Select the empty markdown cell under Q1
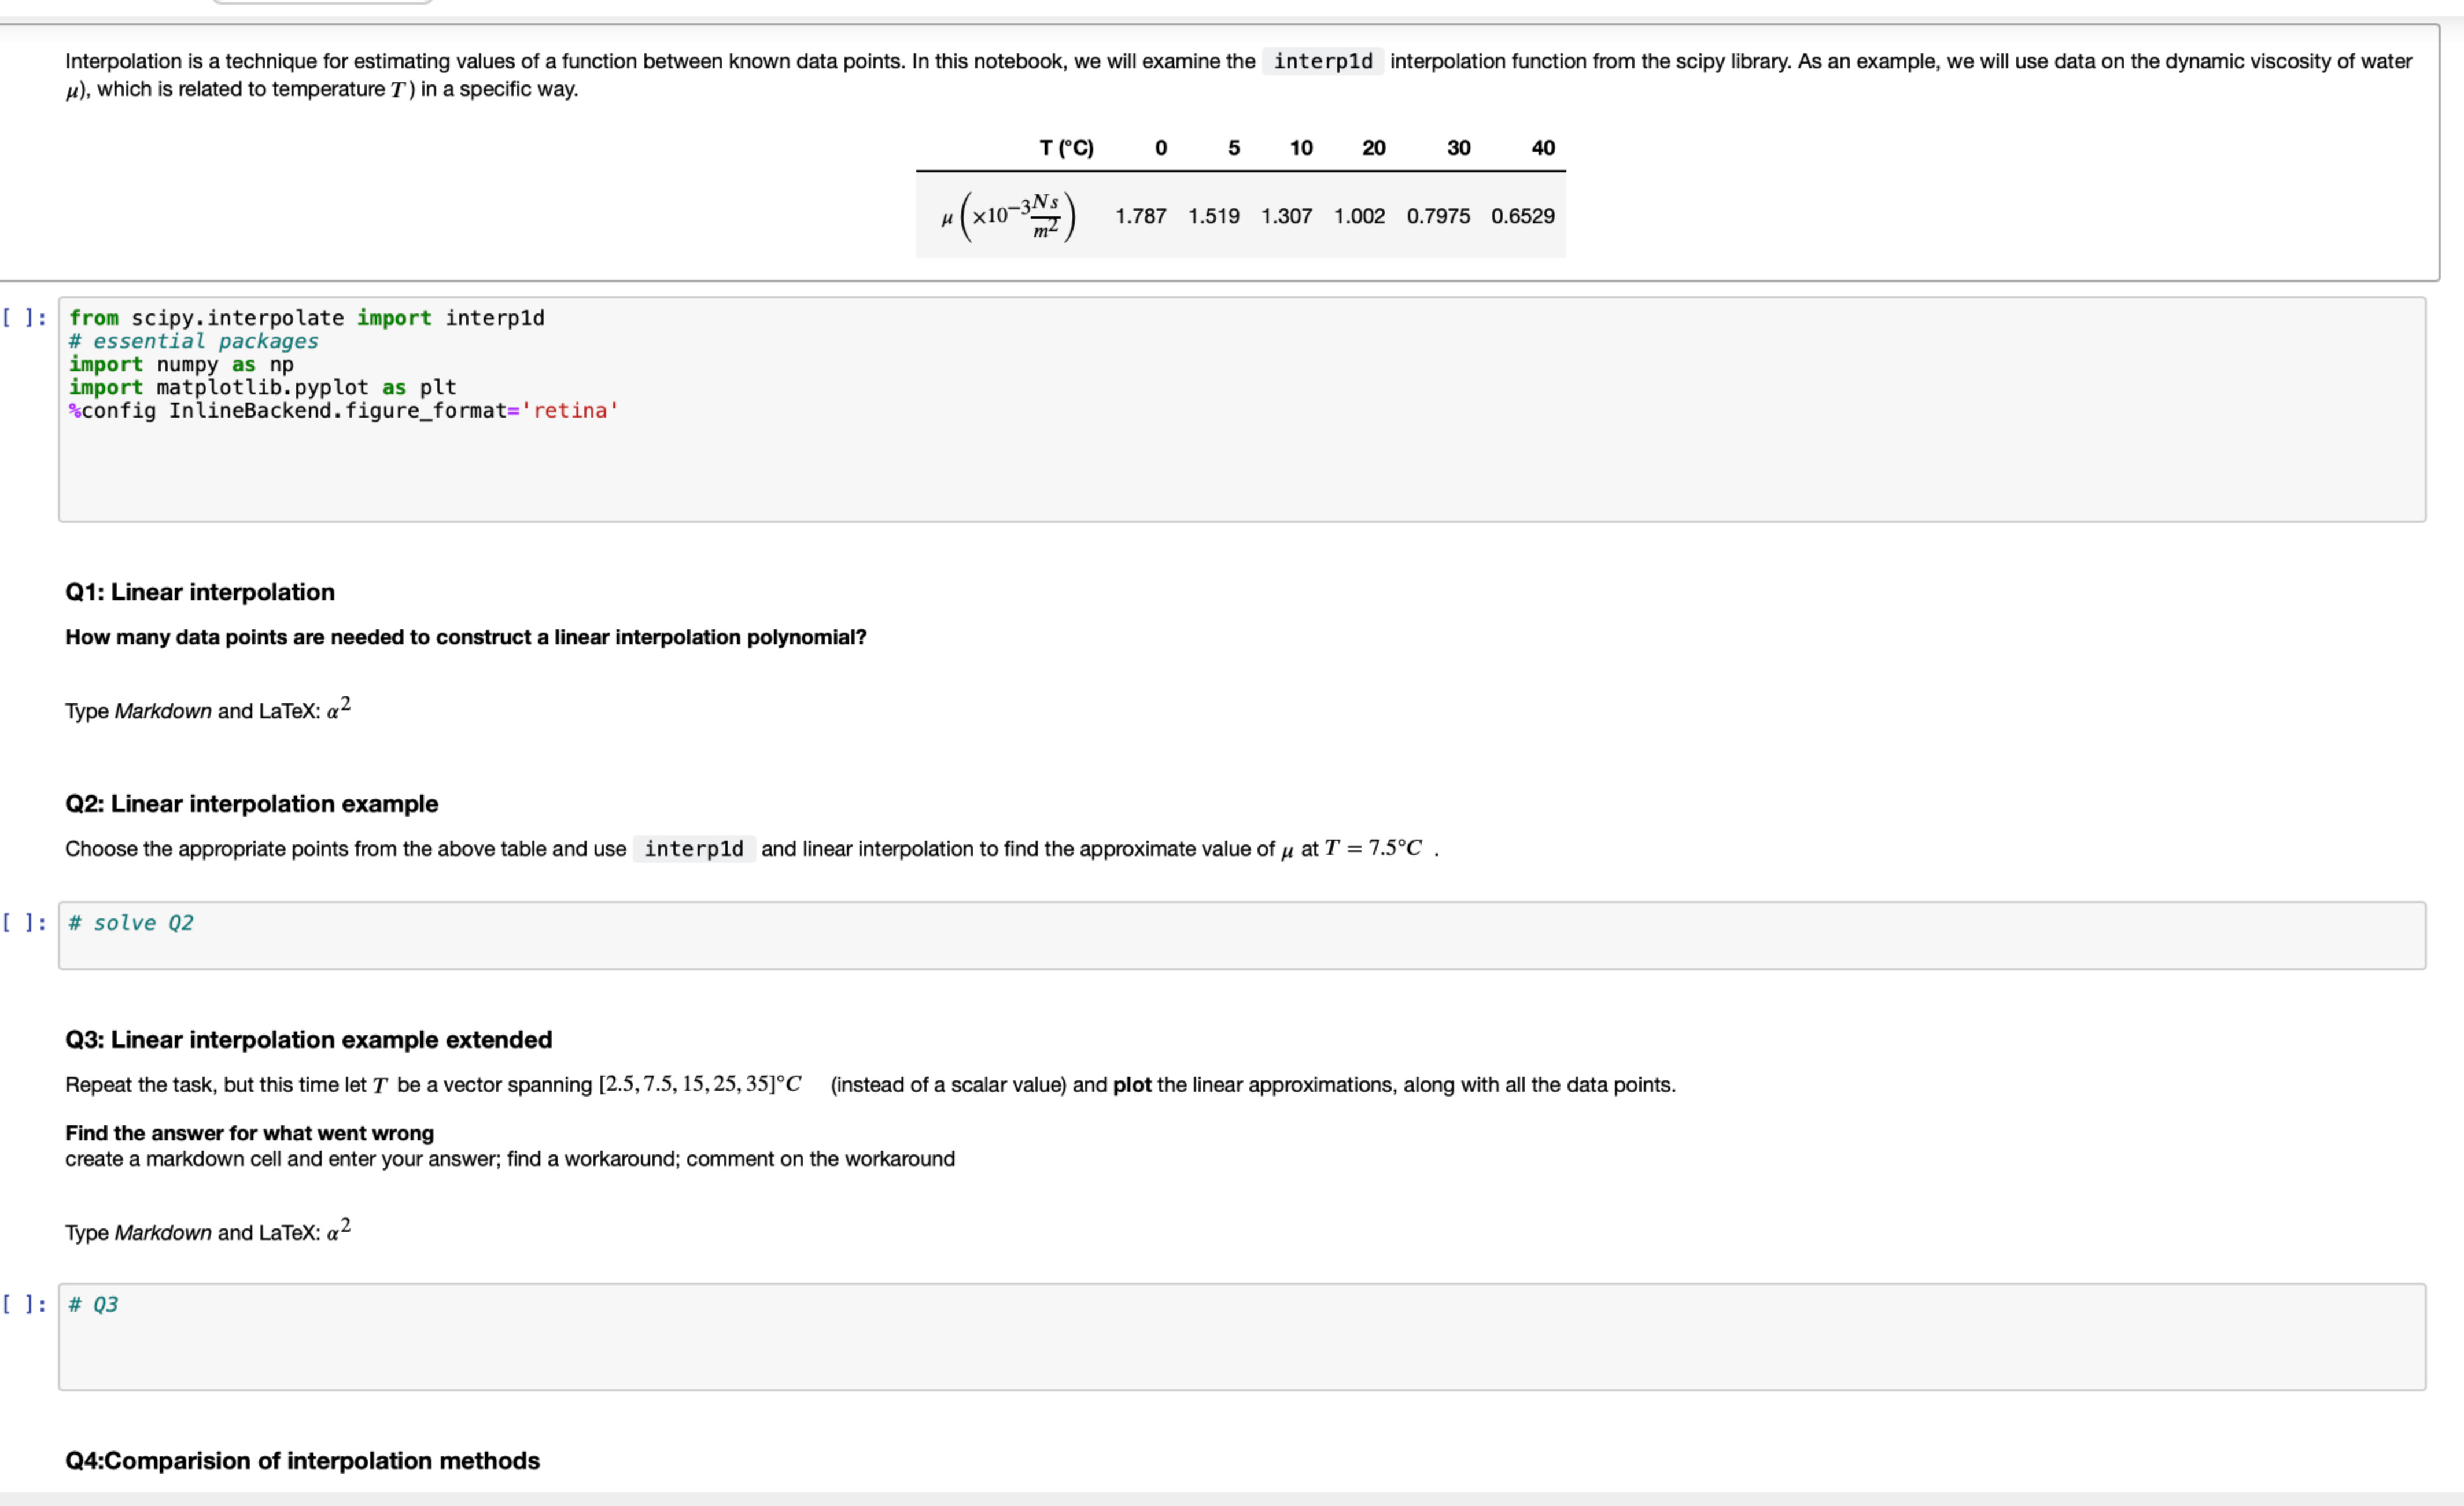This screenshot has height=1506, width=2464. click(208, 710)
